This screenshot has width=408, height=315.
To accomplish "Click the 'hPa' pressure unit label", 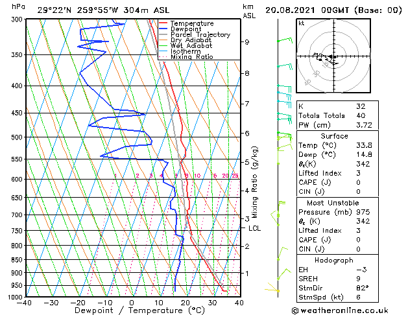I will click(x=18, y=7).
